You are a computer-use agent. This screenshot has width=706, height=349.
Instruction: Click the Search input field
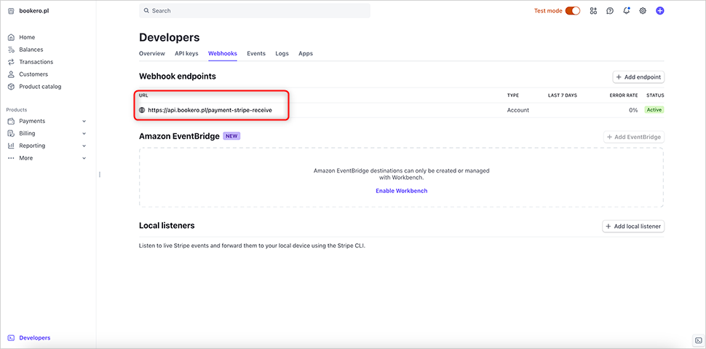pos(255,11)
